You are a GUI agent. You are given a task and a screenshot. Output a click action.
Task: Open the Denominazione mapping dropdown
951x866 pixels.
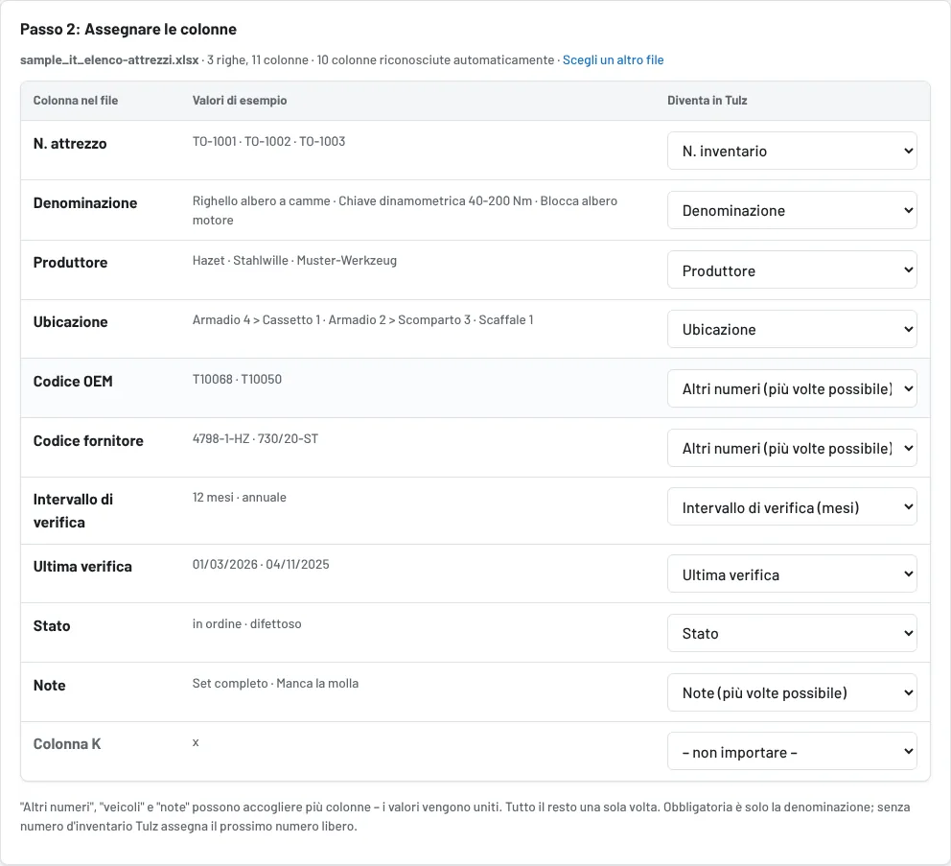[x=792, y=210]
